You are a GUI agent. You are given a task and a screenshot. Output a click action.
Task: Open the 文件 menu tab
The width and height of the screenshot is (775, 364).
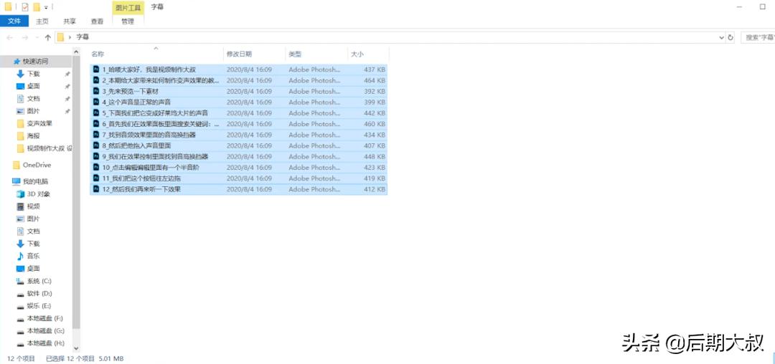click(x=14, y=21)
